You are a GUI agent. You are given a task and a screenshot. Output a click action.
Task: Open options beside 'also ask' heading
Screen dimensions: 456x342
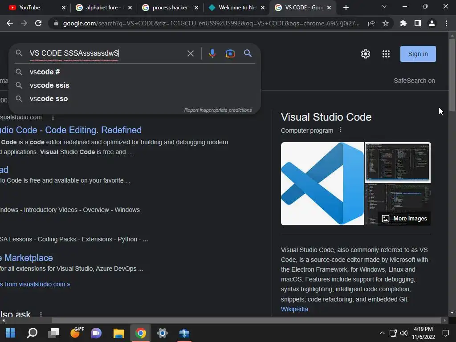[41, 314]
